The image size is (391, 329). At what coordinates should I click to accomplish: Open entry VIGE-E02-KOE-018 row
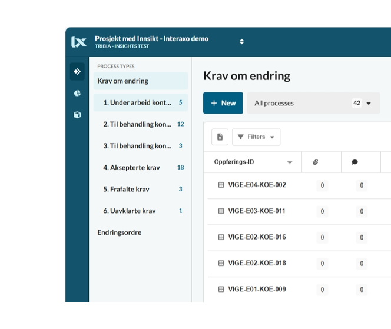pos(257,263)
